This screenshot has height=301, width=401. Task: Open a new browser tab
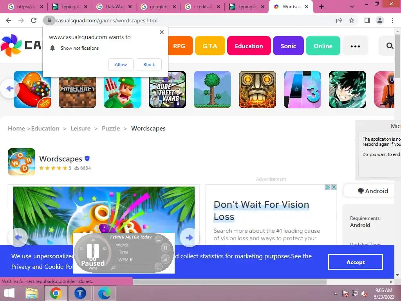coord(322,7)
